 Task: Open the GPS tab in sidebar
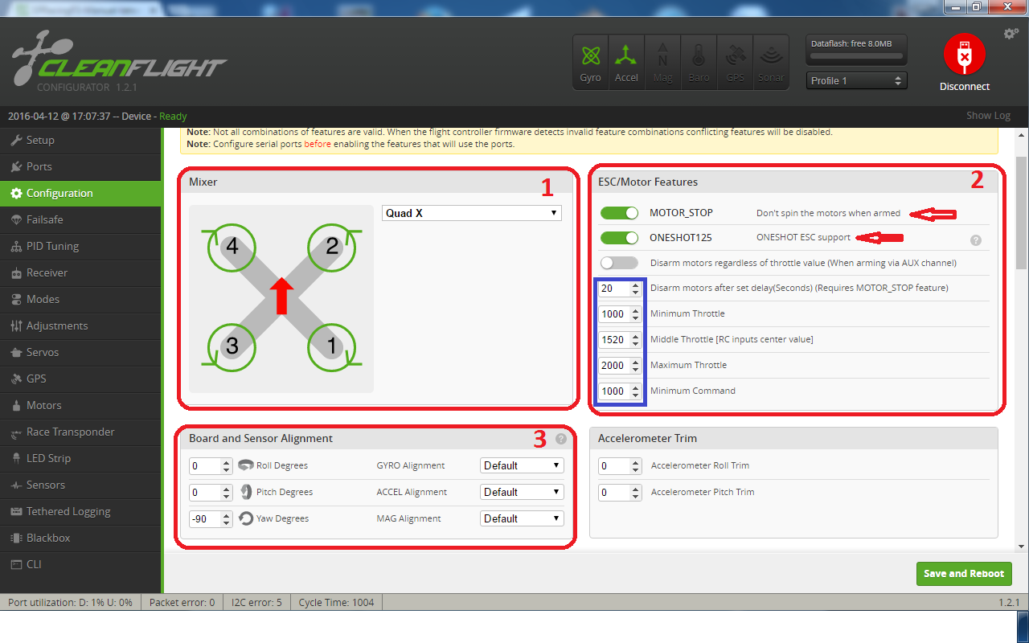[x=80, y=379]
